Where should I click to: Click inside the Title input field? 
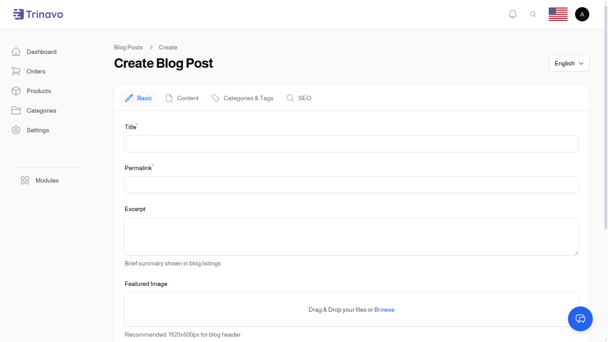point(351,144)
